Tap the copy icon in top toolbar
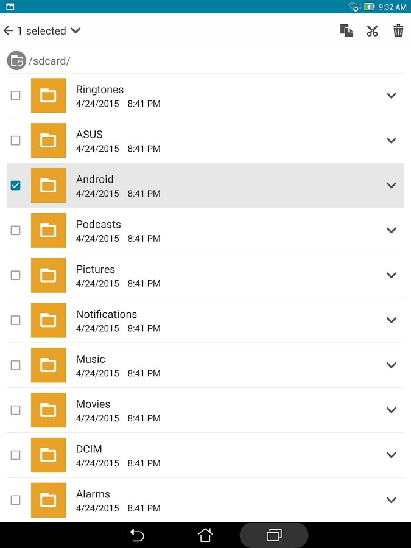 click(x=346, y=31)
